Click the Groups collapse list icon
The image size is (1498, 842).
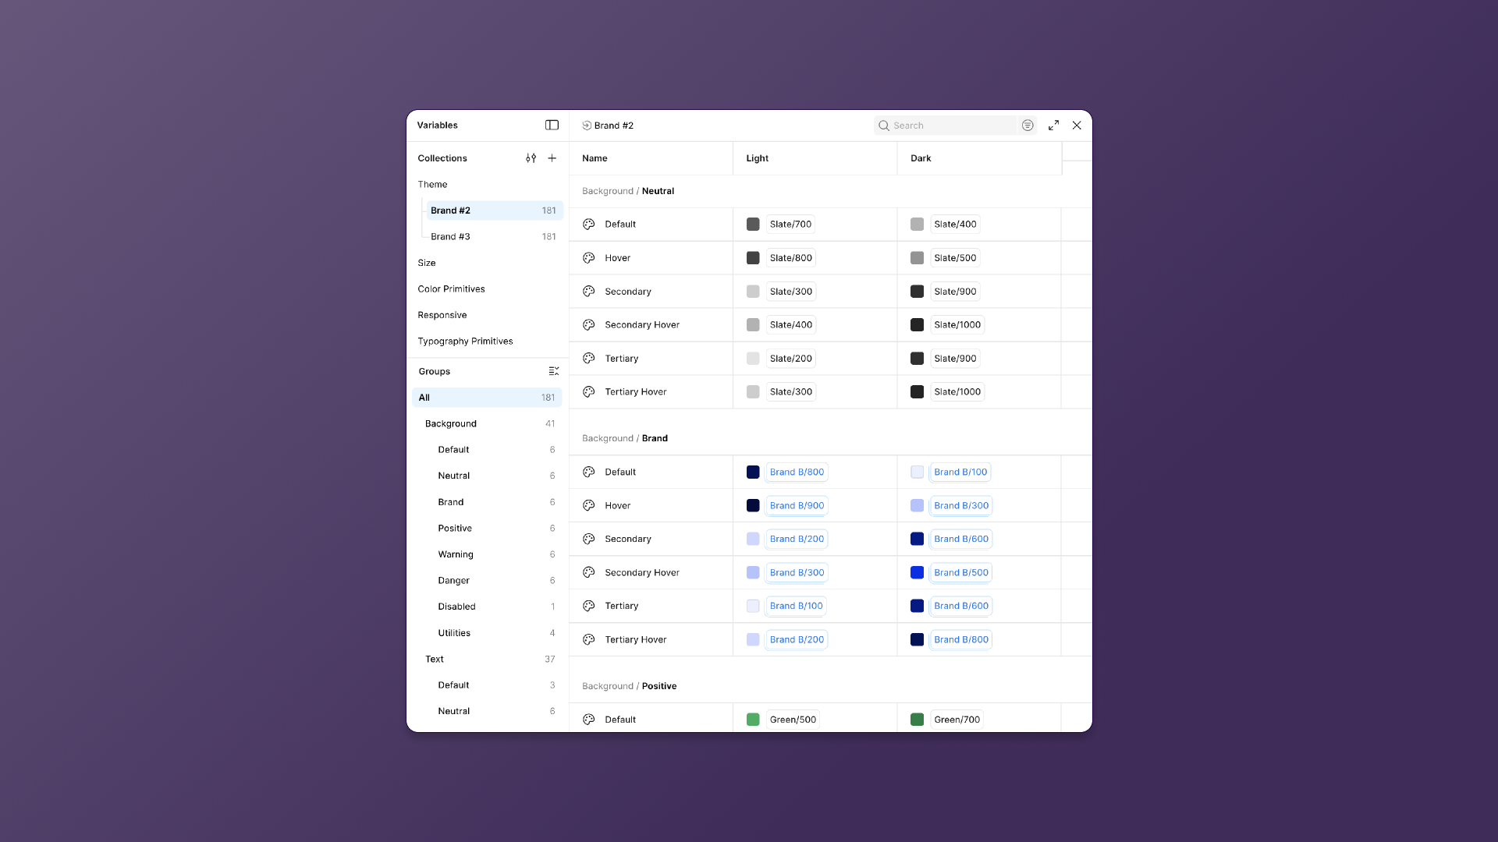coord(553,371)
